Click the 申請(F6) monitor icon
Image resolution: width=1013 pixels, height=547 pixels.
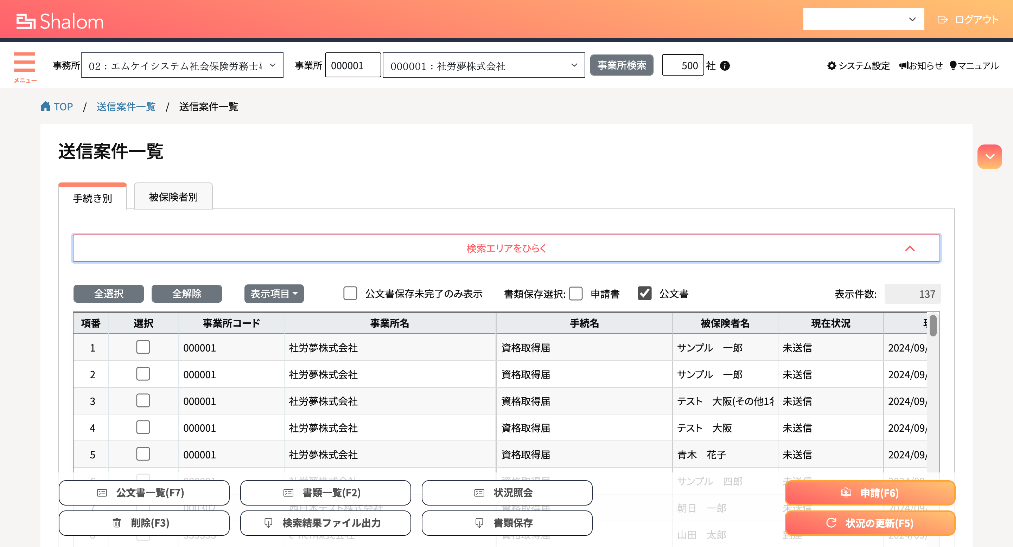point(846,493)
